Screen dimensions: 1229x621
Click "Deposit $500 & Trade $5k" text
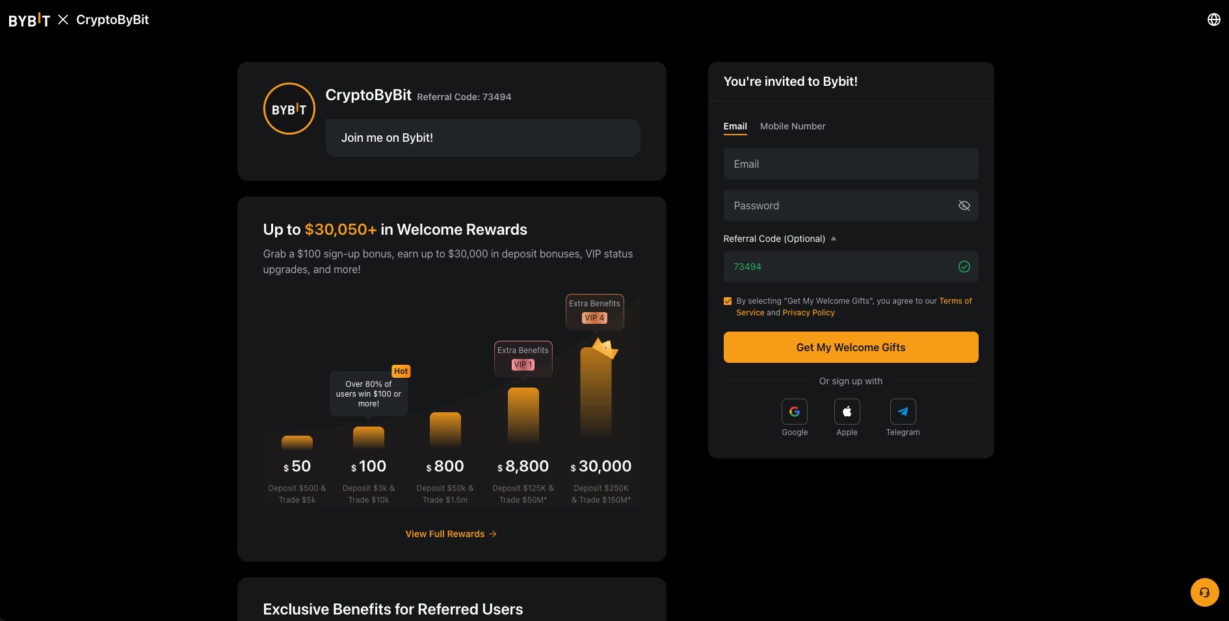pos(297,494)
